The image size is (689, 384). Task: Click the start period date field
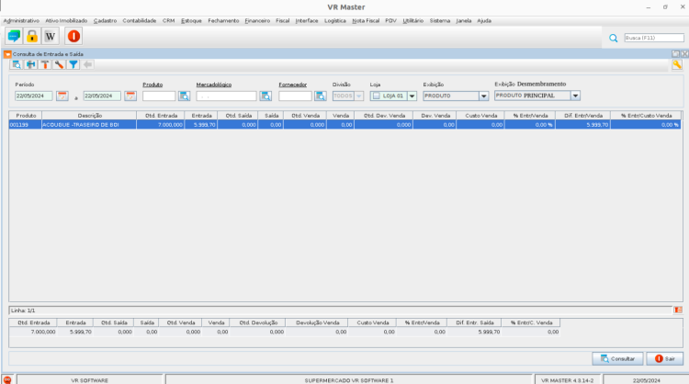click(34, 96)
